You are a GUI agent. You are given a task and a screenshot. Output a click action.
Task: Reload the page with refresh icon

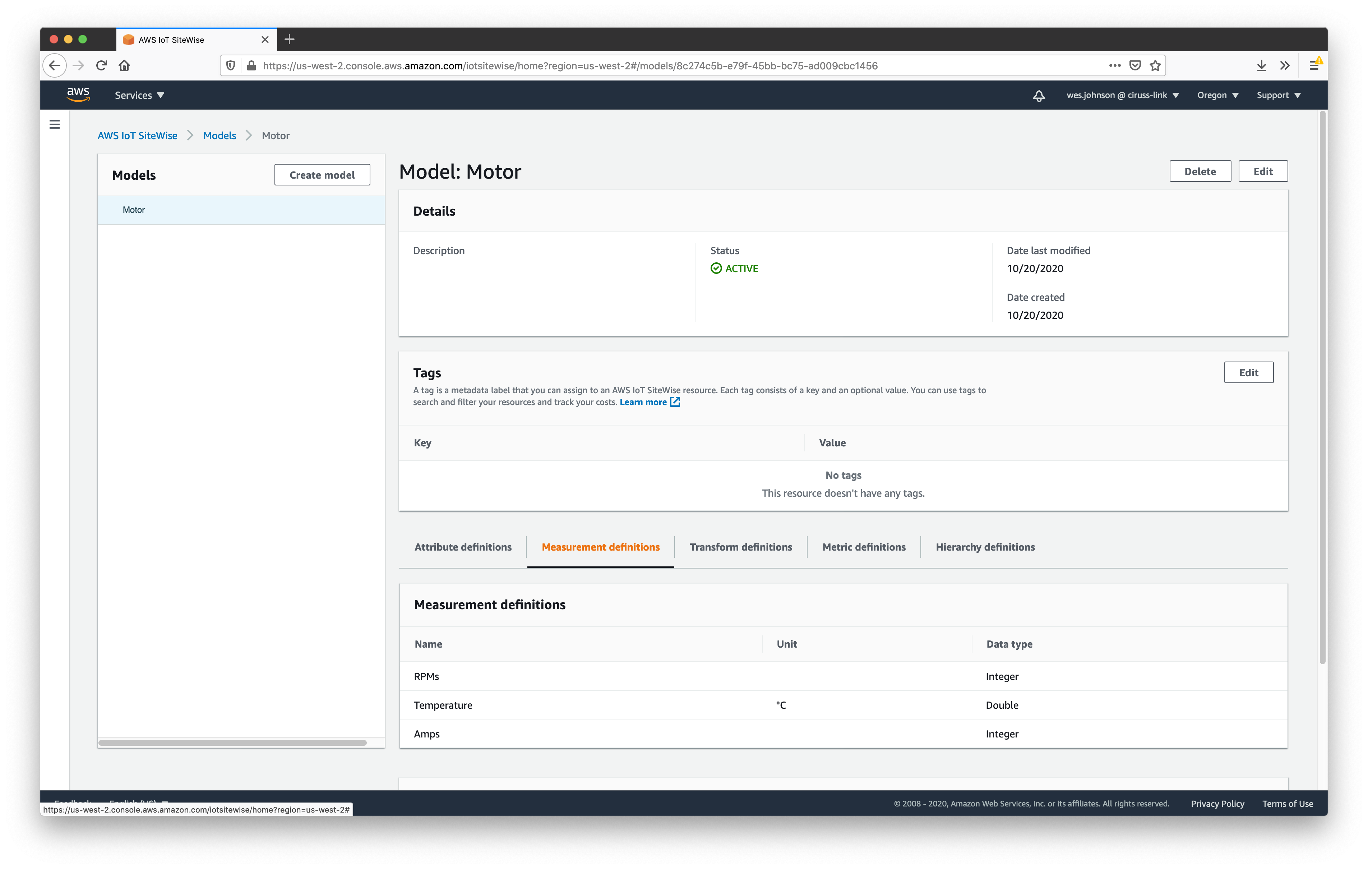102,65
